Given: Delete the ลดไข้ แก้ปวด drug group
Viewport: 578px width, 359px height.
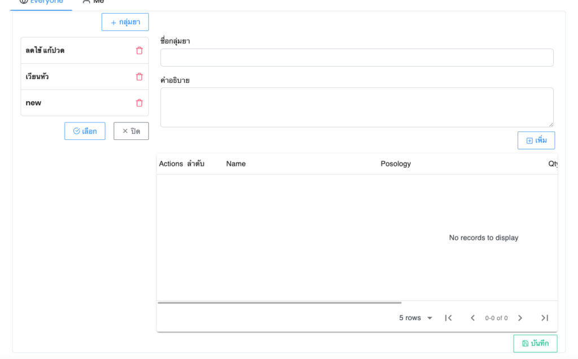Looking at the screenshot, I should pyautogui.click(x=139, y=51).
